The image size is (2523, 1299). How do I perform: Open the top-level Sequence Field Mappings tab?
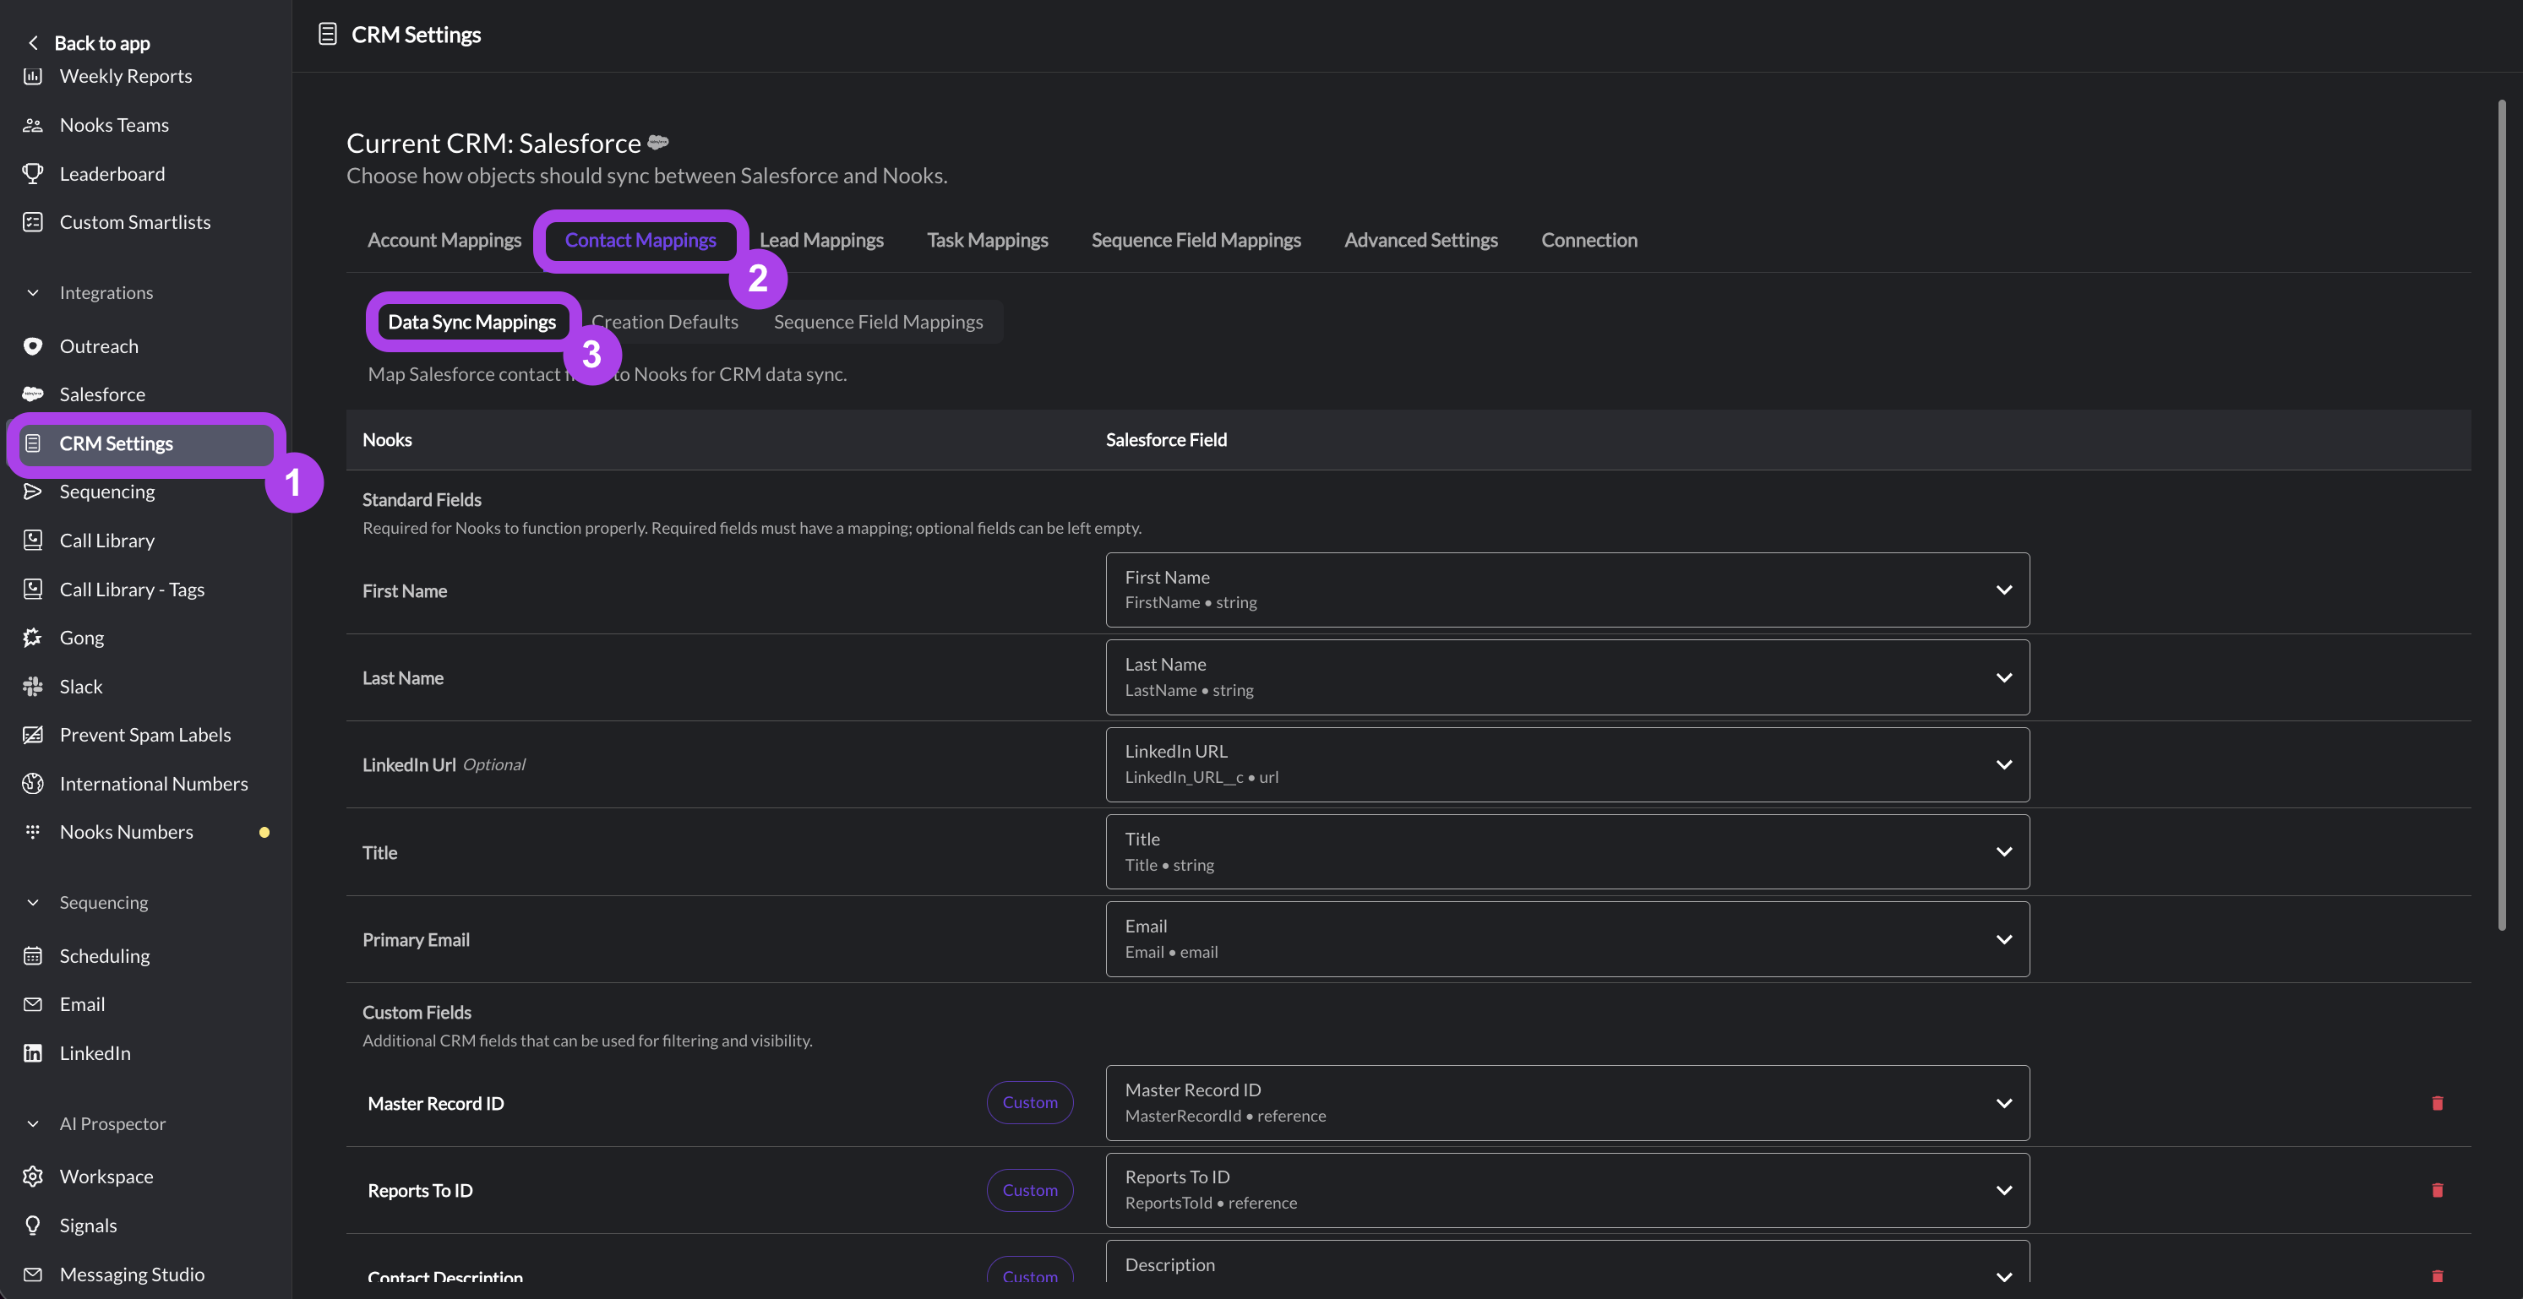click(x=1196, y=241)
